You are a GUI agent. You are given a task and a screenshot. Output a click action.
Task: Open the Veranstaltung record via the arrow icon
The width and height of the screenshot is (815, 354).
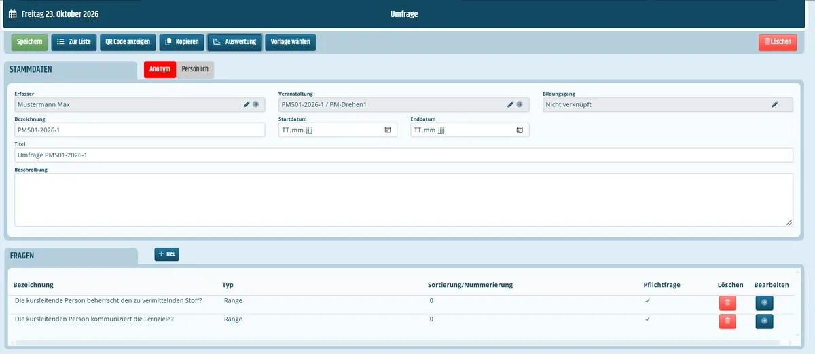pos(519,104)
